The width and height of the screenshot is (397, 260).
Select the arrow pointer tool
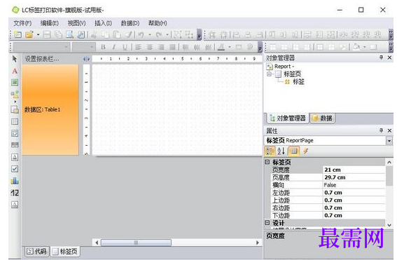[15, 59]
